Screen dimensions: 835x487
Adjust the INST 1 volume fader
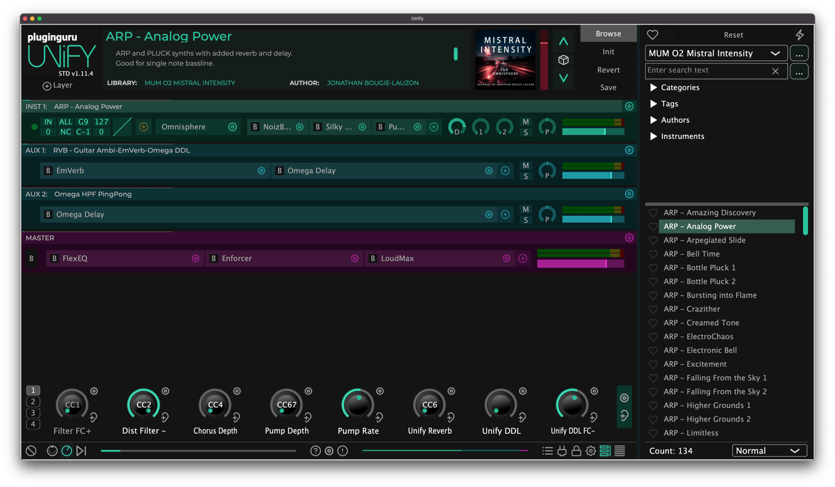[605, 132]
